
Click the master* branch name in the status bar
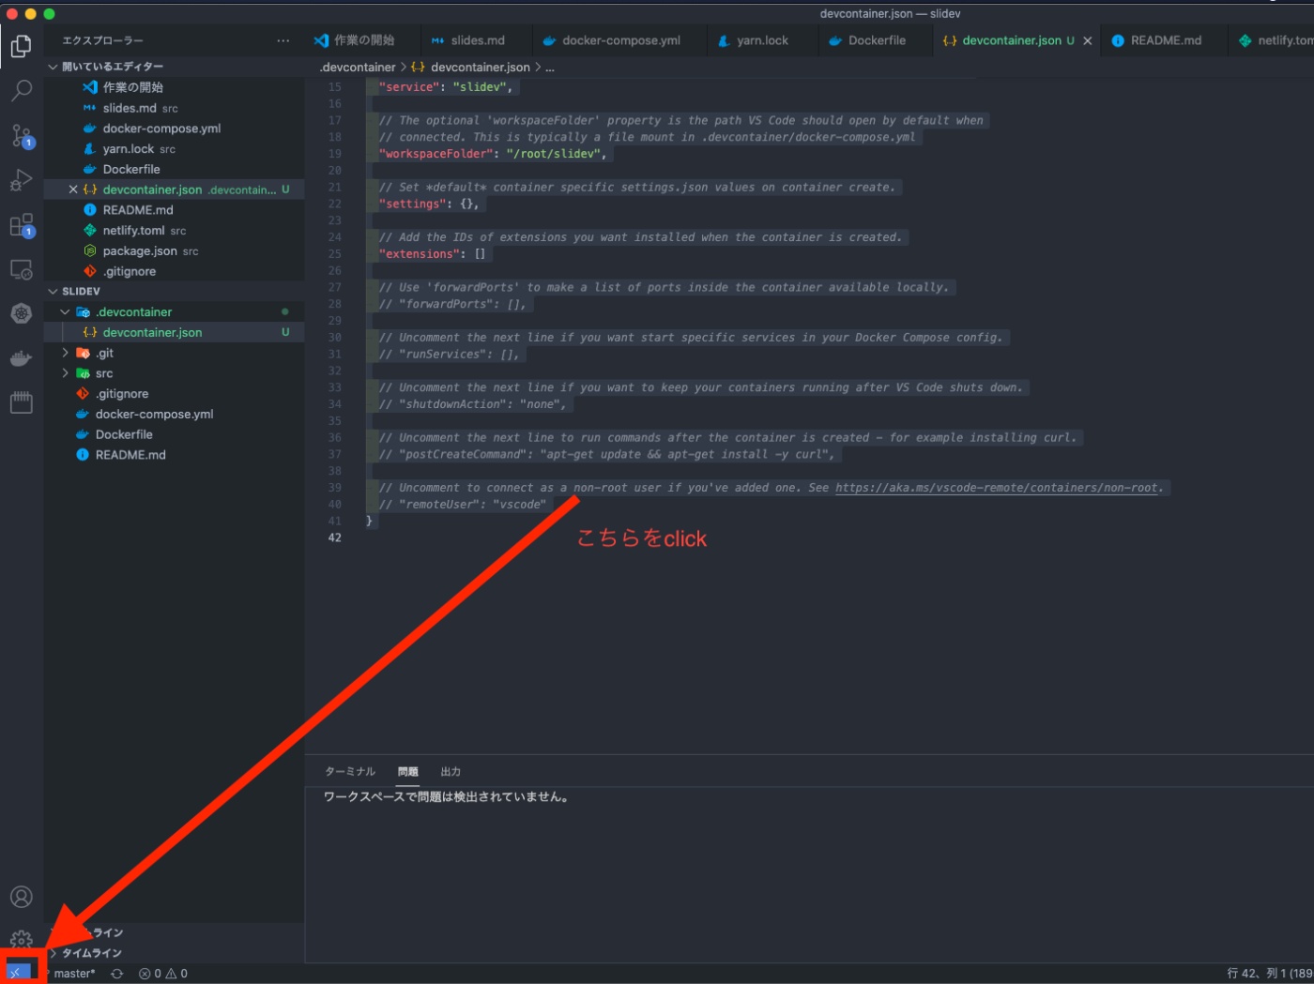point(75,973)
